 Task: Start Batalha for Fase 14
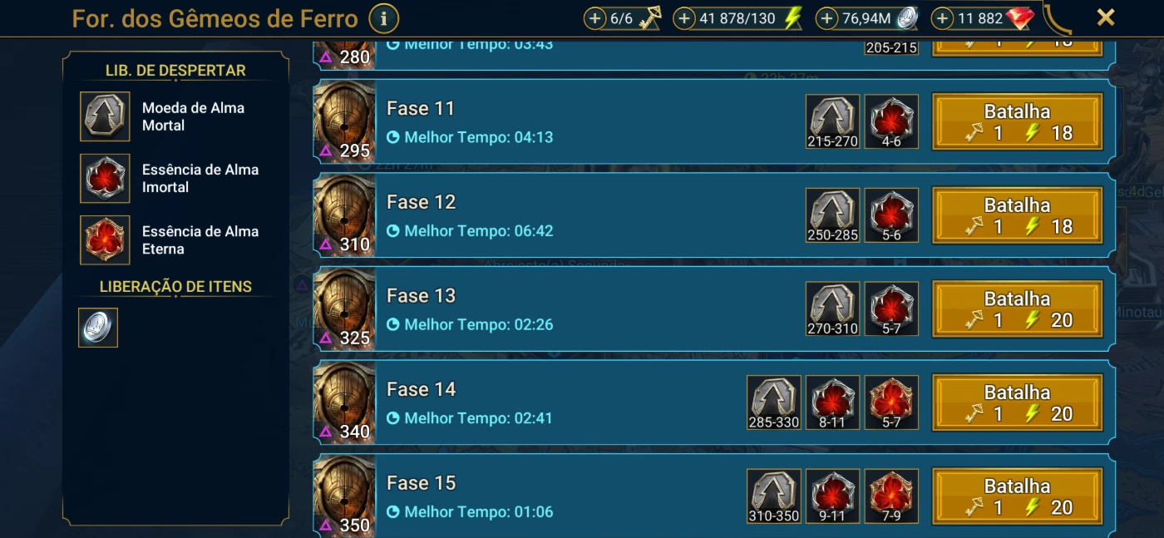(x=1018, y=403)
